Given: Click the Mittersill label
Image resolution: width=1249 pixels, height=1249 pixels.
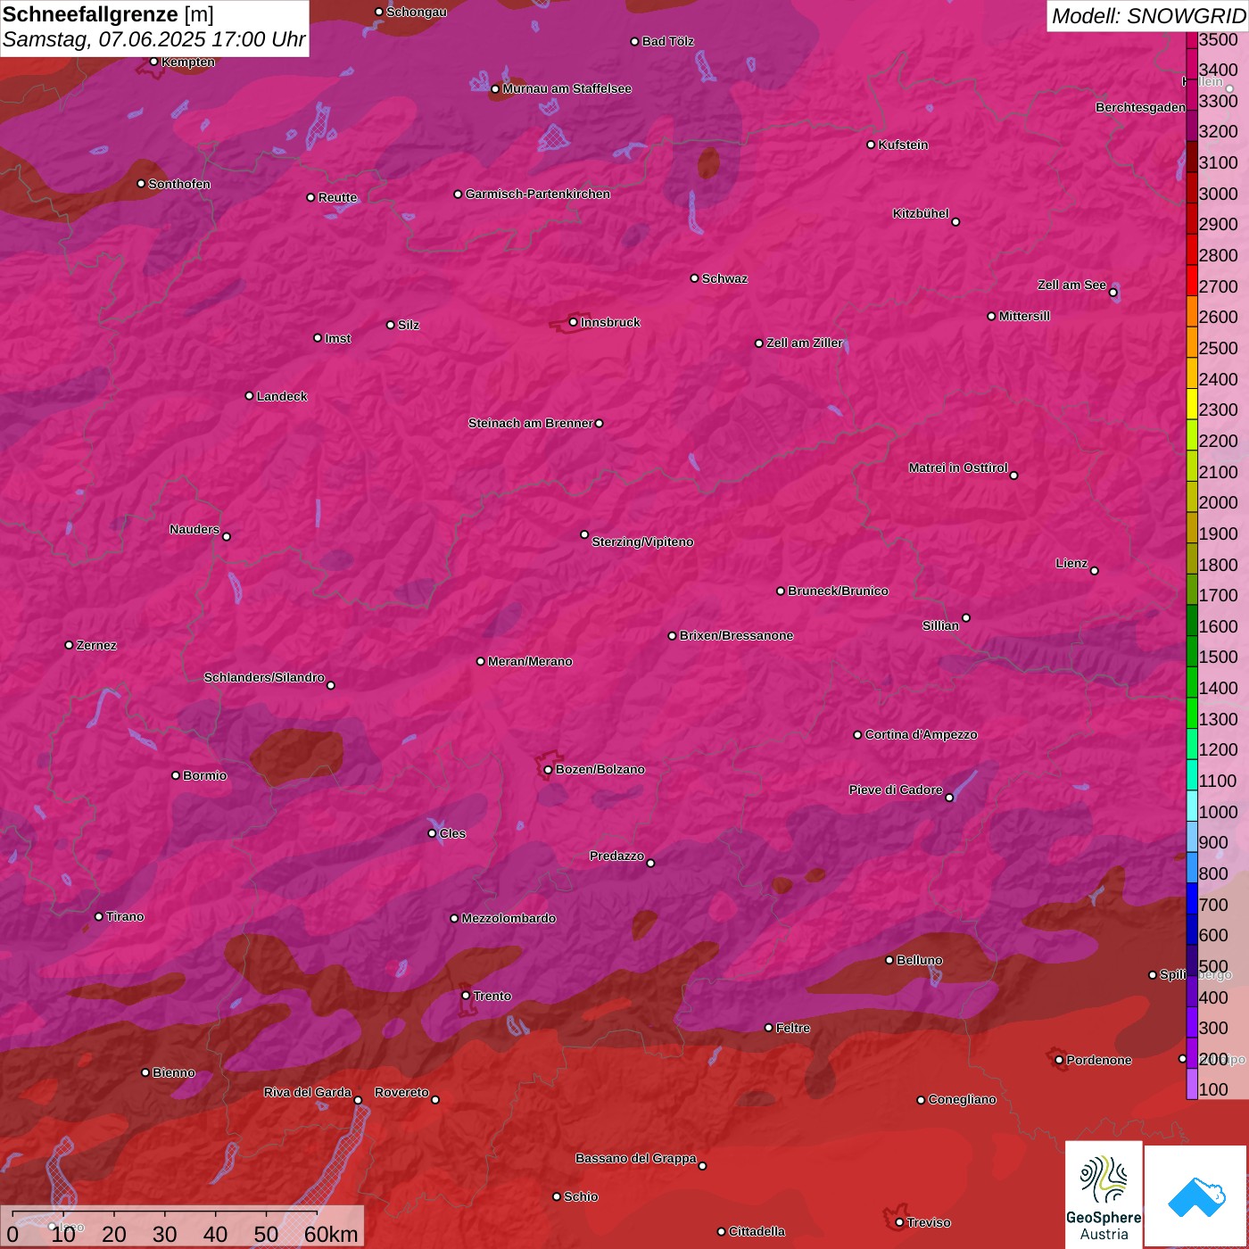Looking at the screenshot, I should [1024, 316].
